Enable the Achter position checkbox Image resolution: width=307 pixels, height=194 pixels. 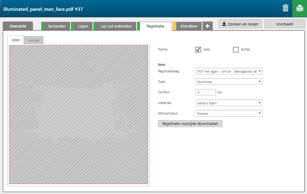236,50
